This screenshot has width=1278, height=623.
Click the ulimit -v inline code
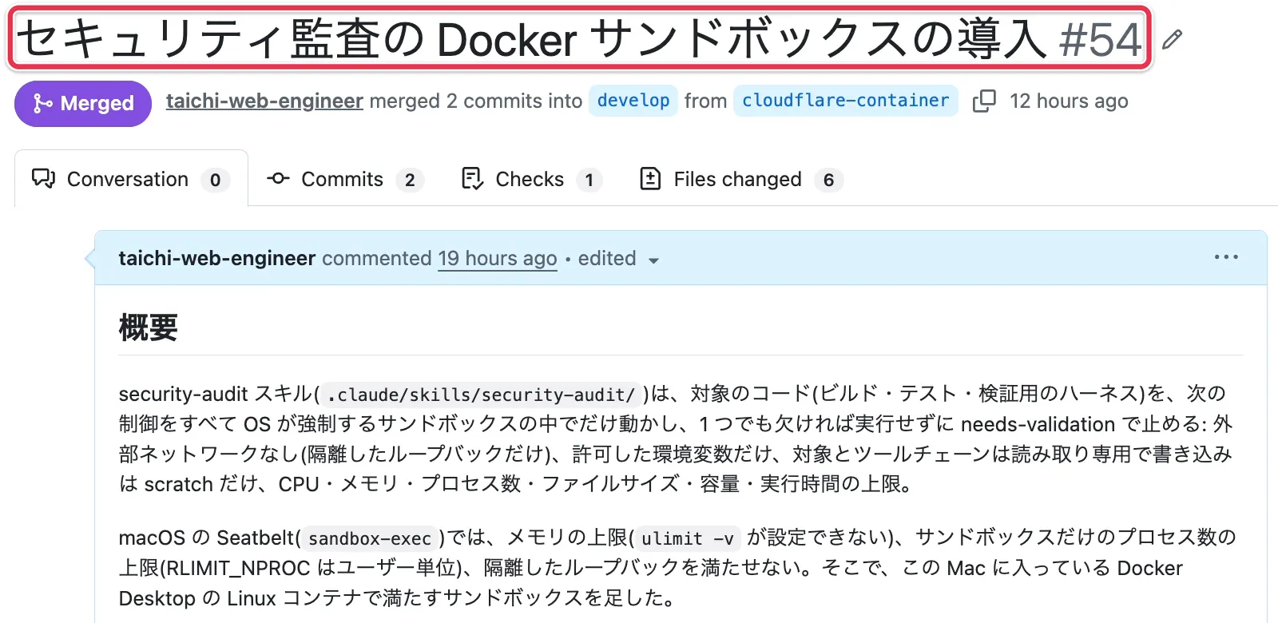[x=688, y=539]
